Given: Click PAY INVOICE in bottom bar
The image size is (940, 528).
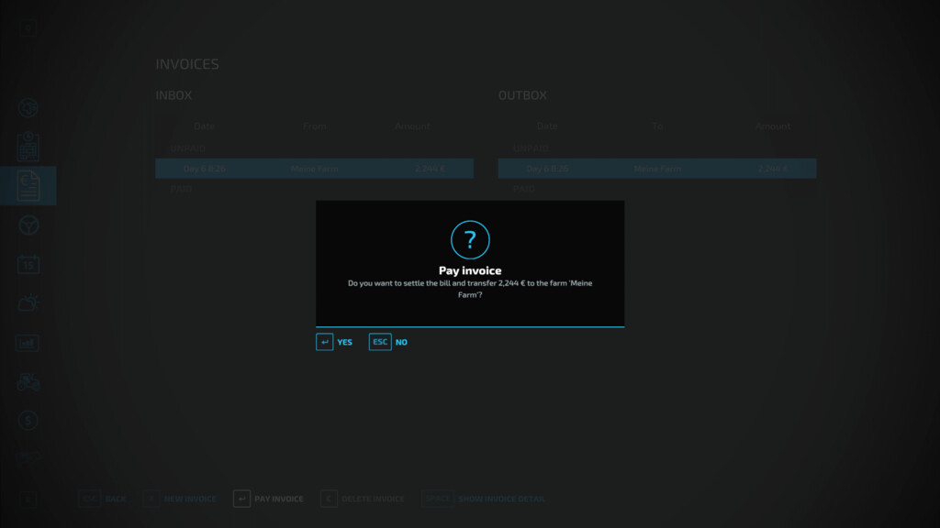Looking at the screenshot, I should coord(269,498).
